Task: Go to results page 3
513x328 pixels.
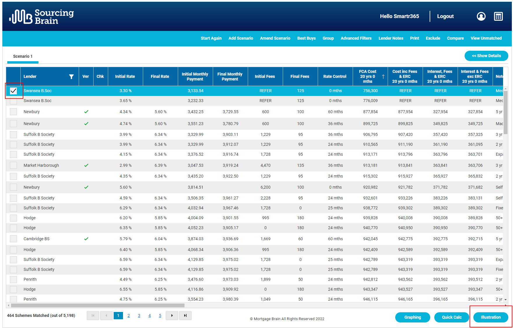Action: coord(139,315)
